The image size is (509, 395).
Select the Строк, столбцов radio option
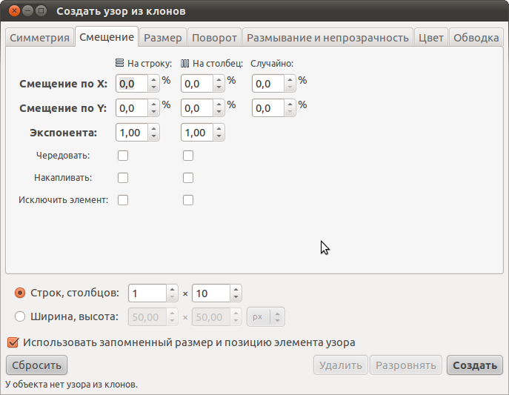pos(20,293)
